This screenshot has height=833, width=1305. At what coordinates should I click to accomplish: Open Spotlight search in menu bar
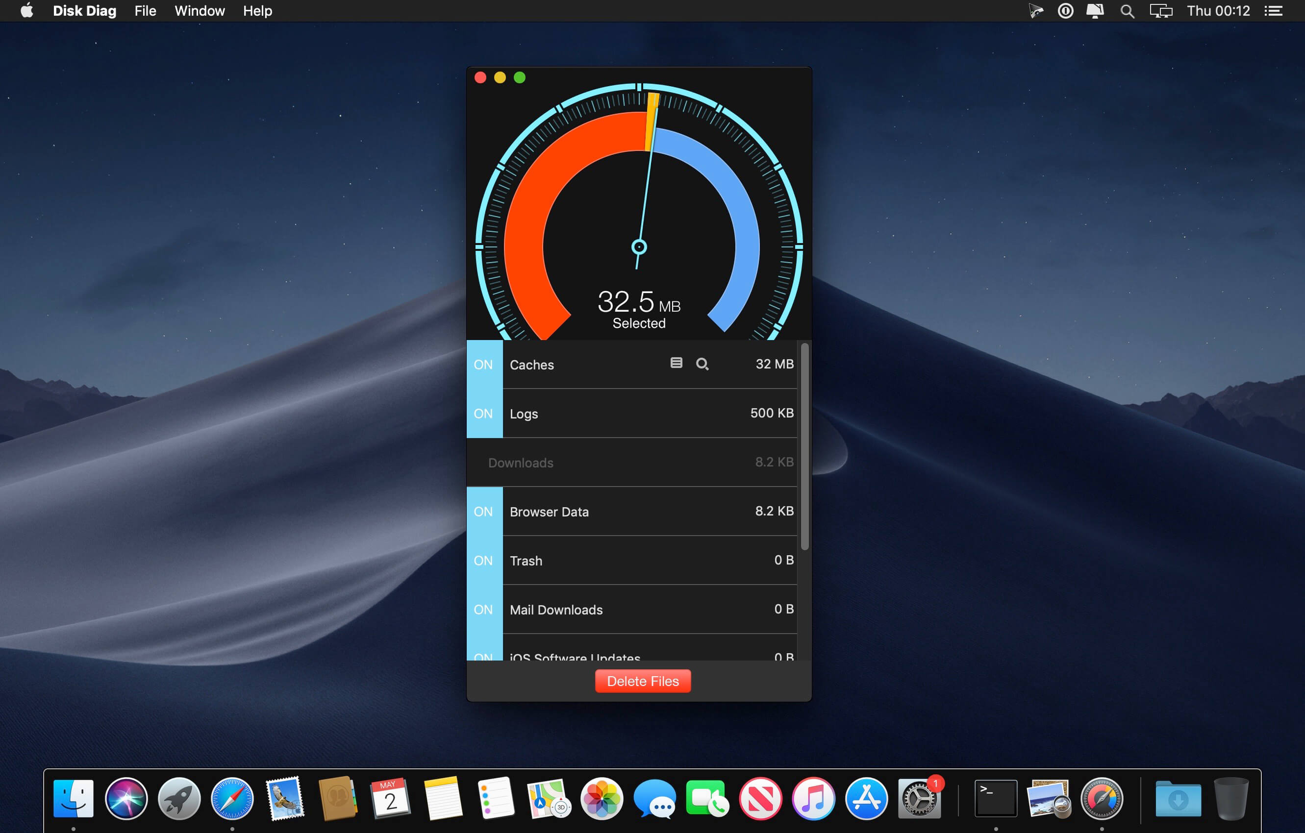point(1127,11)
